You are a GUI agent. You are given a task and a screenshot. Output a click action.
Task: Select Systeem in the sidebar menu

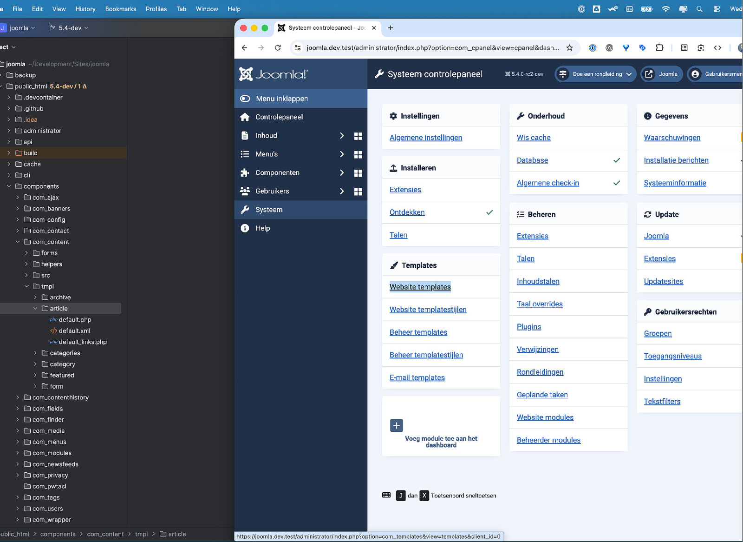pyautogui.click(x=269, y=210)
